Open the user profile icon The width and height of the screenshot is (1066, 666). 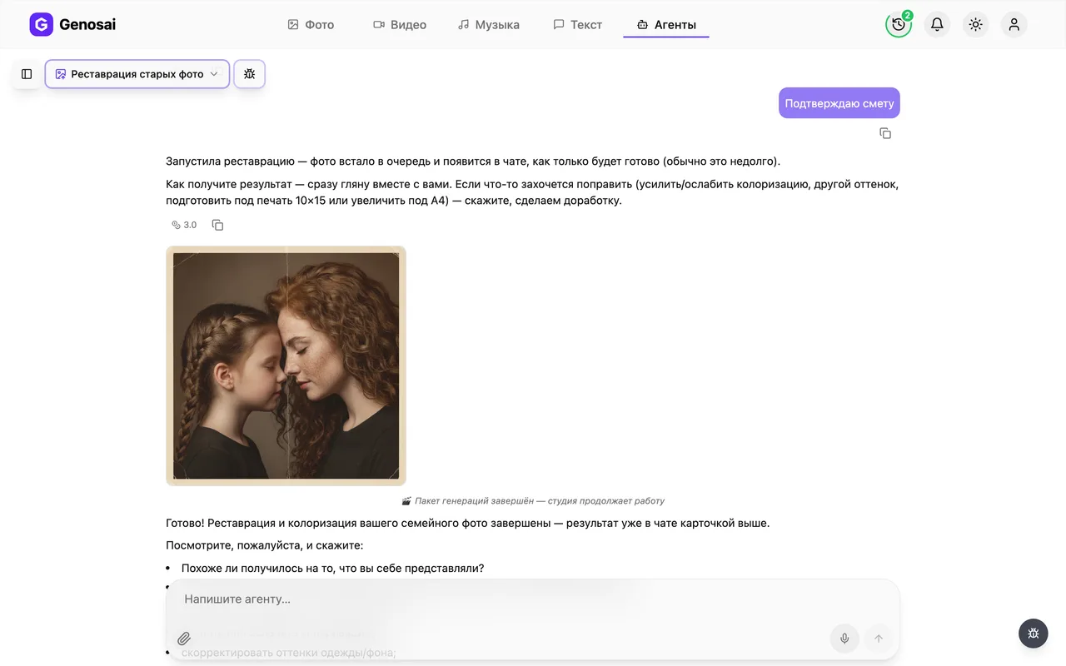1014,24
